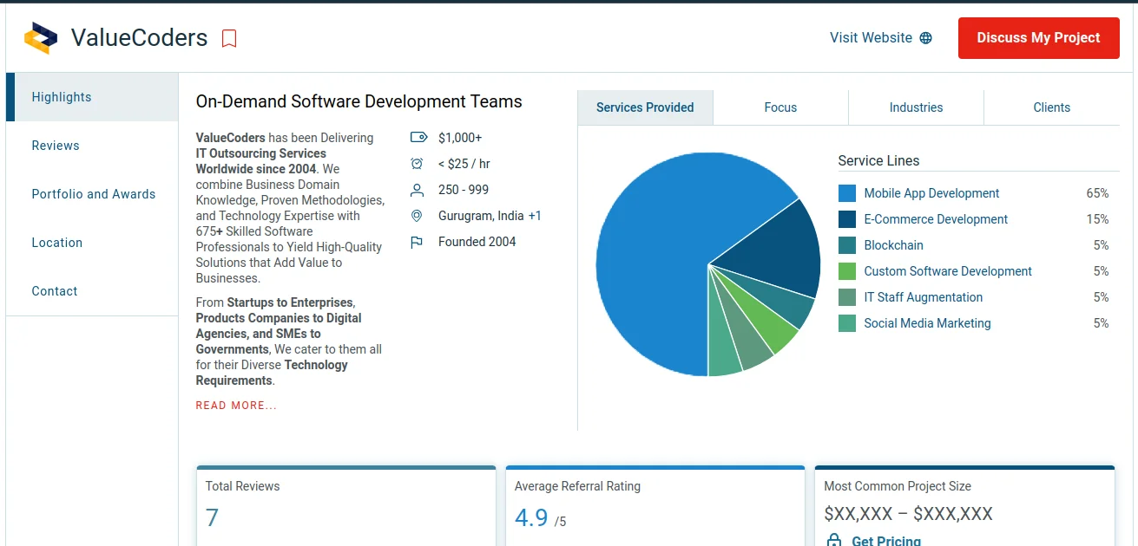1138x546 pixels.
Task: Click the Average Referral Rating label
Action: 577,486
